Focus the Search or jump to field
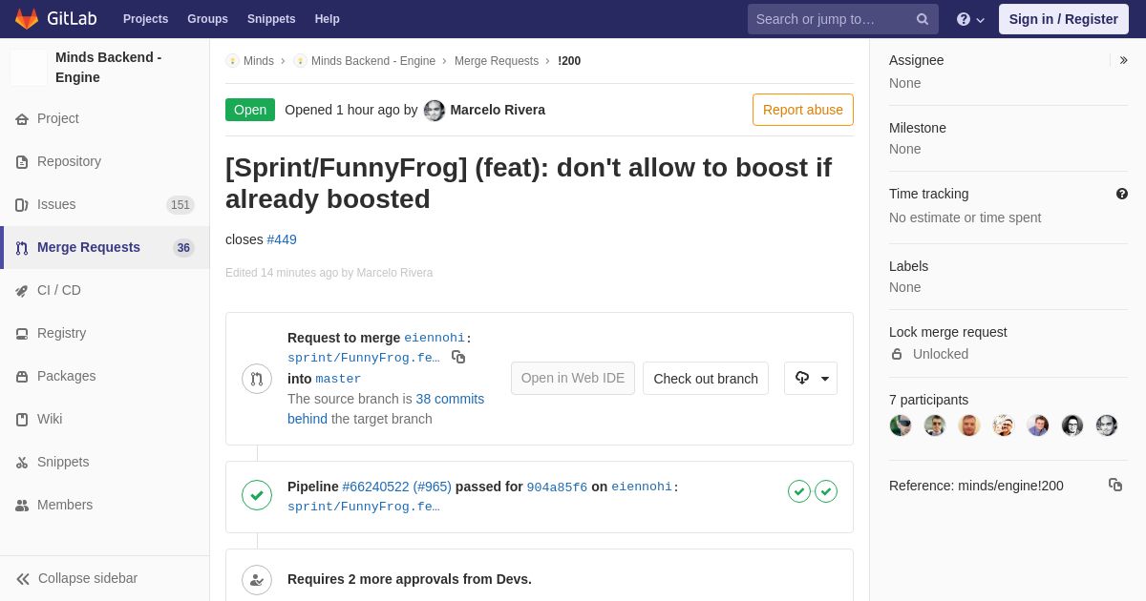The height and width of the screenshot is (601, 1146). (842, 19)
